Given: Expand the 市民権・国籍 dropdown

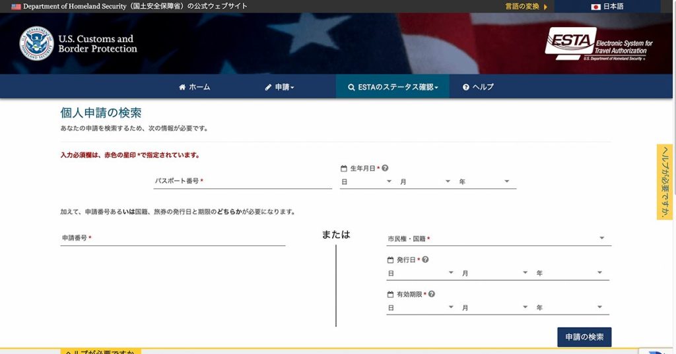Looking at the screenshot, I should (x=498, y=239).
